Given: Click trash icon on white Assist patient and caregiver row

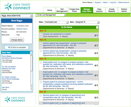Looking at the screenshot, I should click(x=97, y=65).
